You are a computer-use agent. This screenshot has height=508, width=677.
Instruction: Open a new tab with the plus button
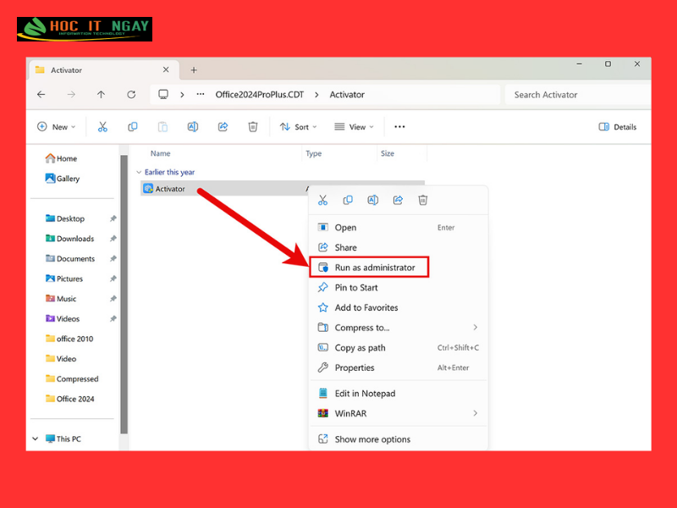[194, 70]
